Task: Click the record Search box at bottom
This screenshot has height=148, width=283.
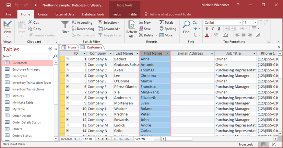Action: [144, 139]
